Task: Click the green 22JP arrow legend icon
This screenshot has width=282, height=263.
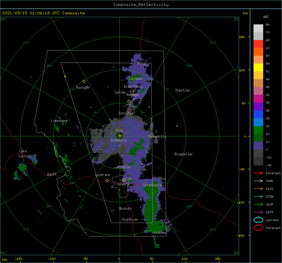Action: [x=258, y=204]
